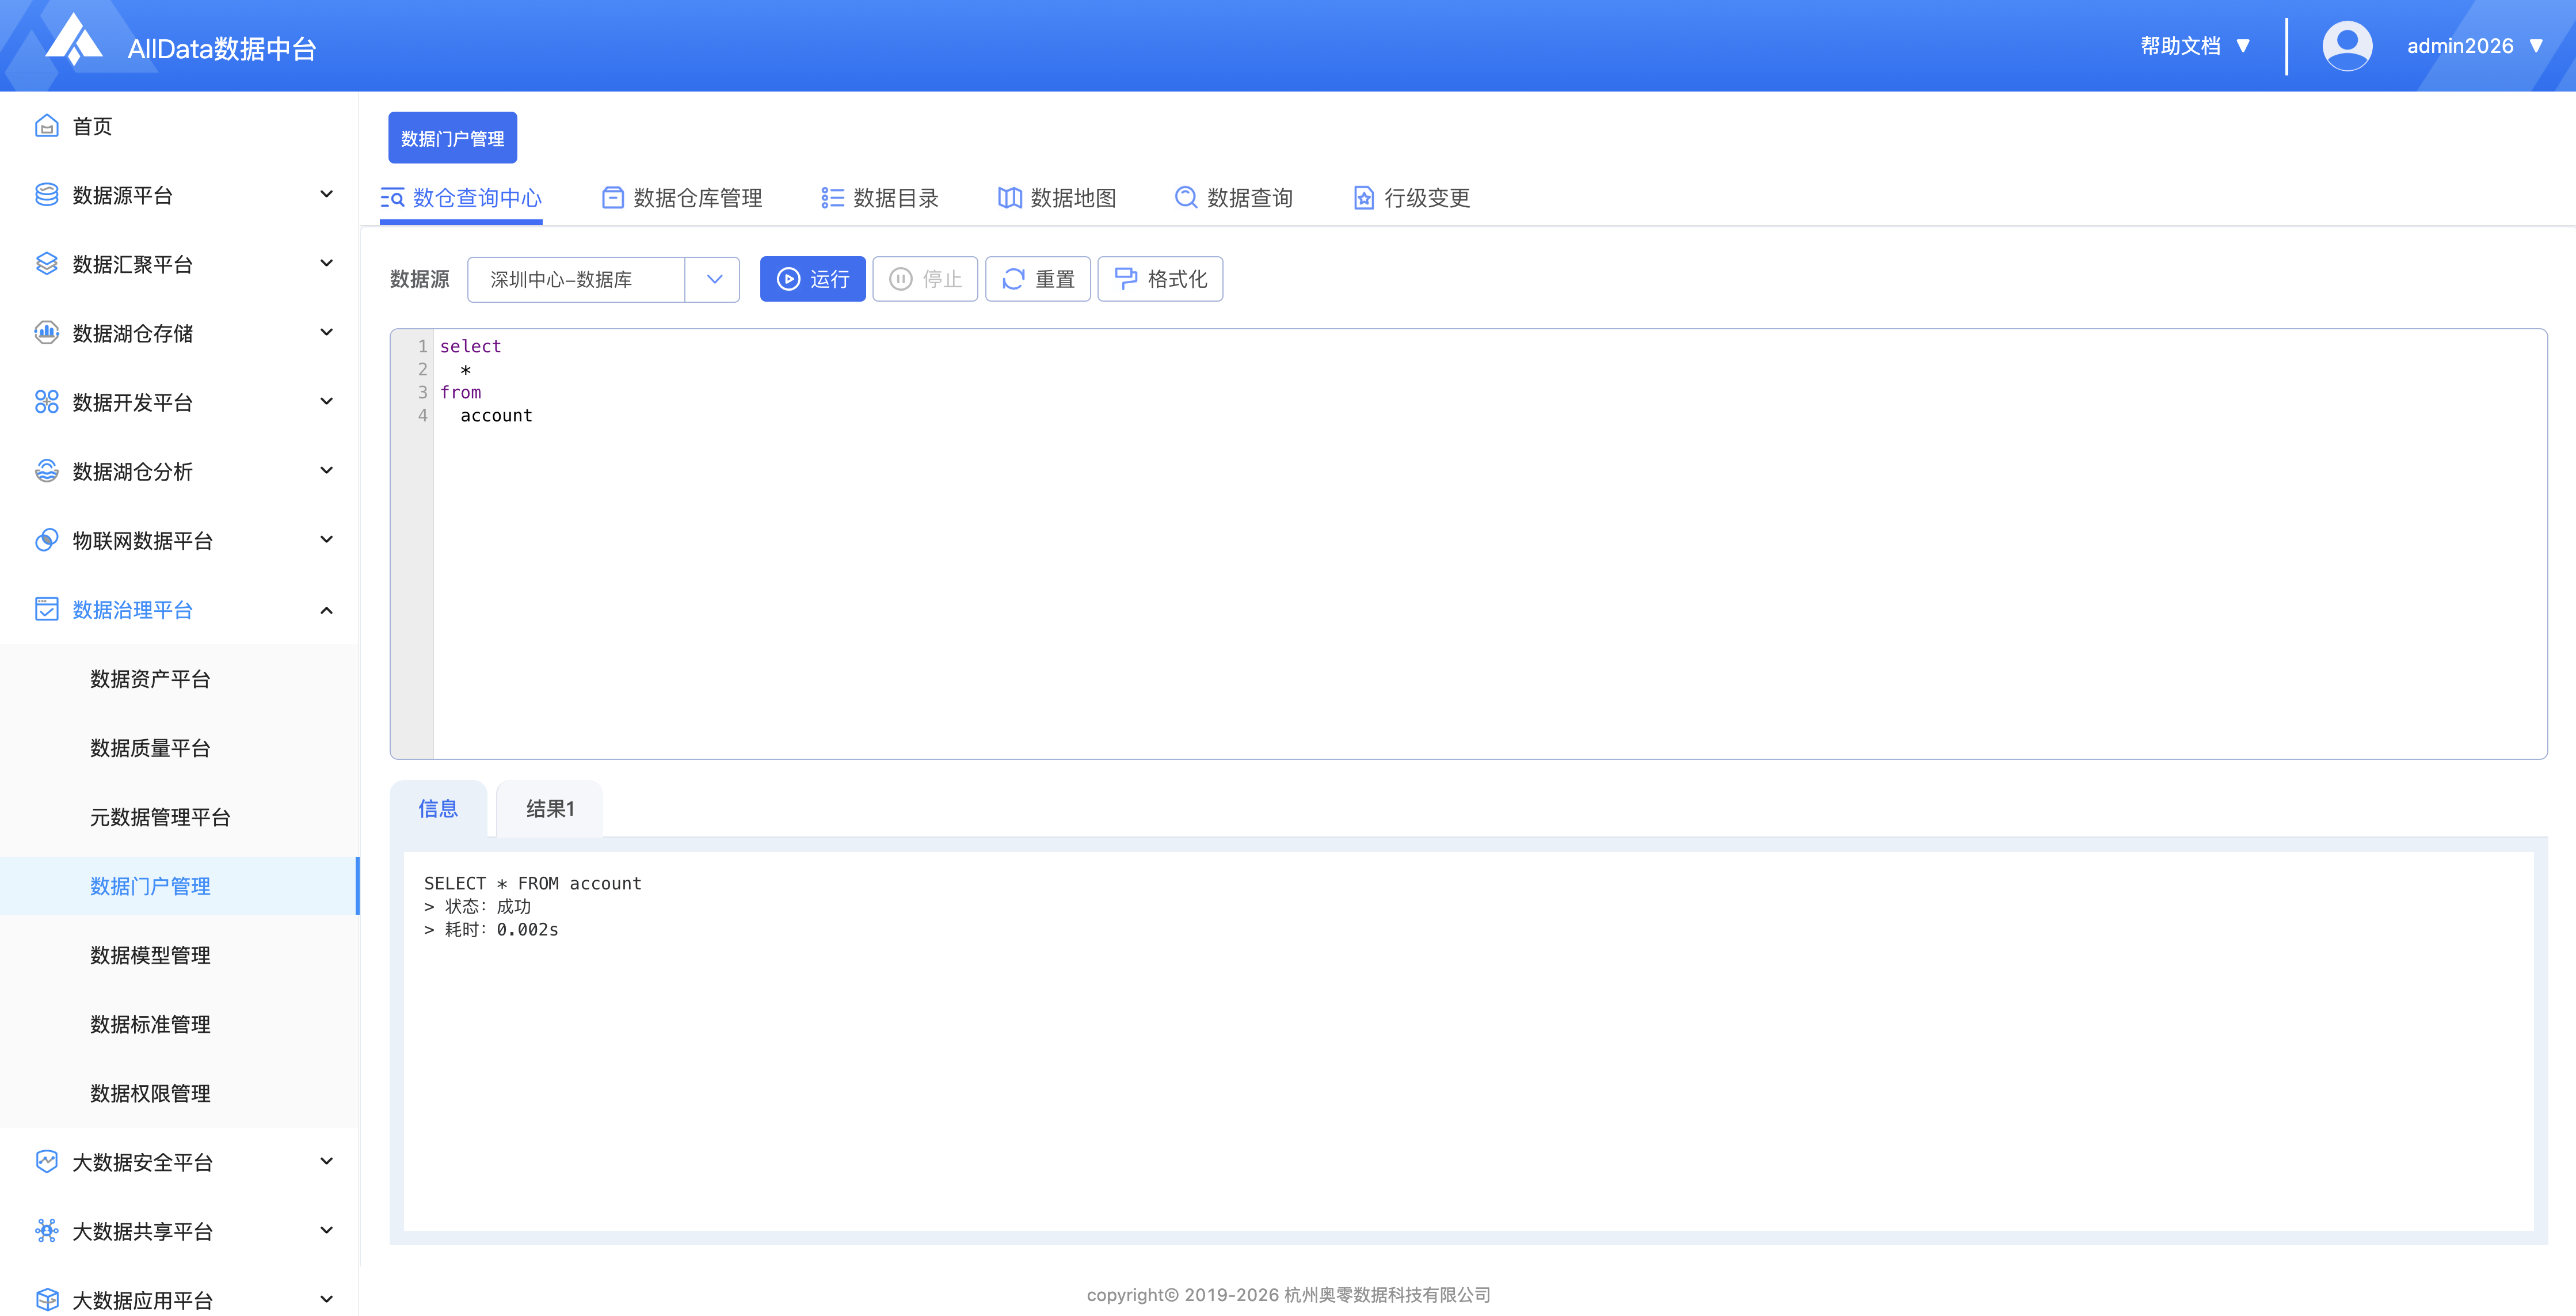The height and width of the screenshot is (1316, 2576).
Task: Click the home icon beside 首页
Action: click(46, 126)
